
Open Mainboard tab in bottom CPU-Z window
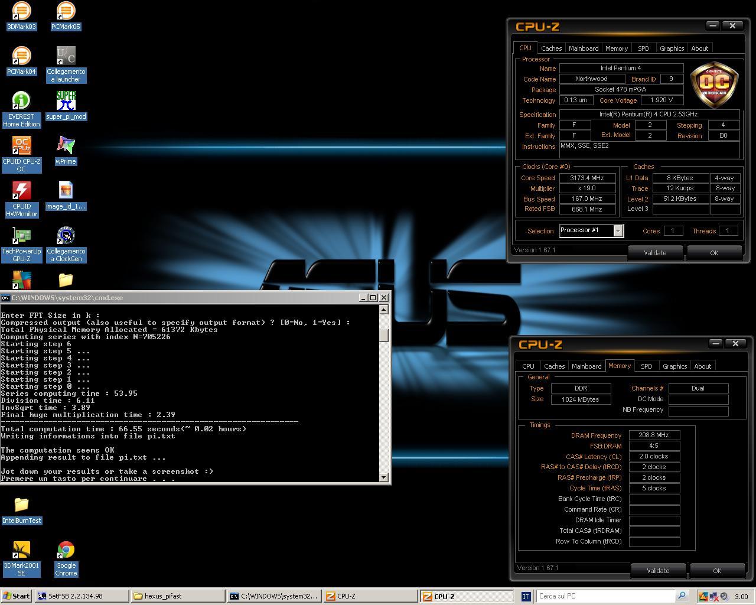(x=586, y=366)
